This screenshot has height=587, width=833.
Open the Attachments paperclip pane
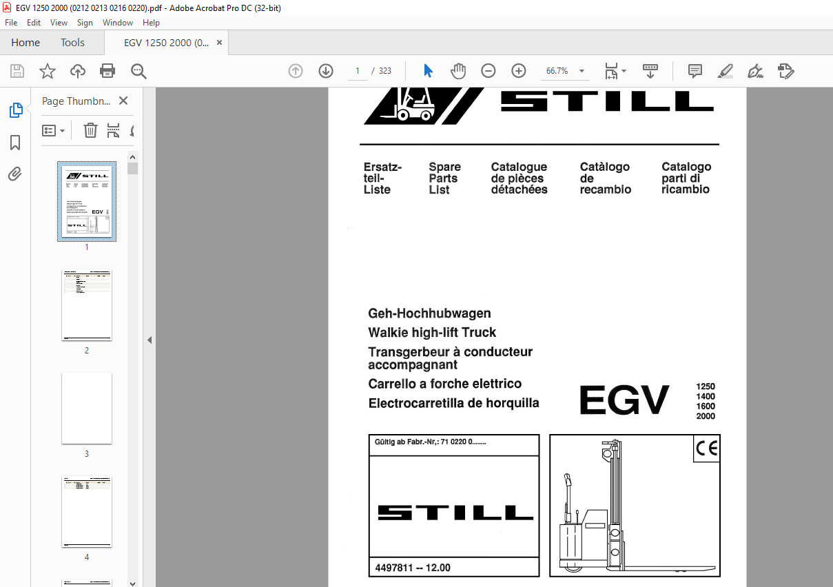pos(15,174)
